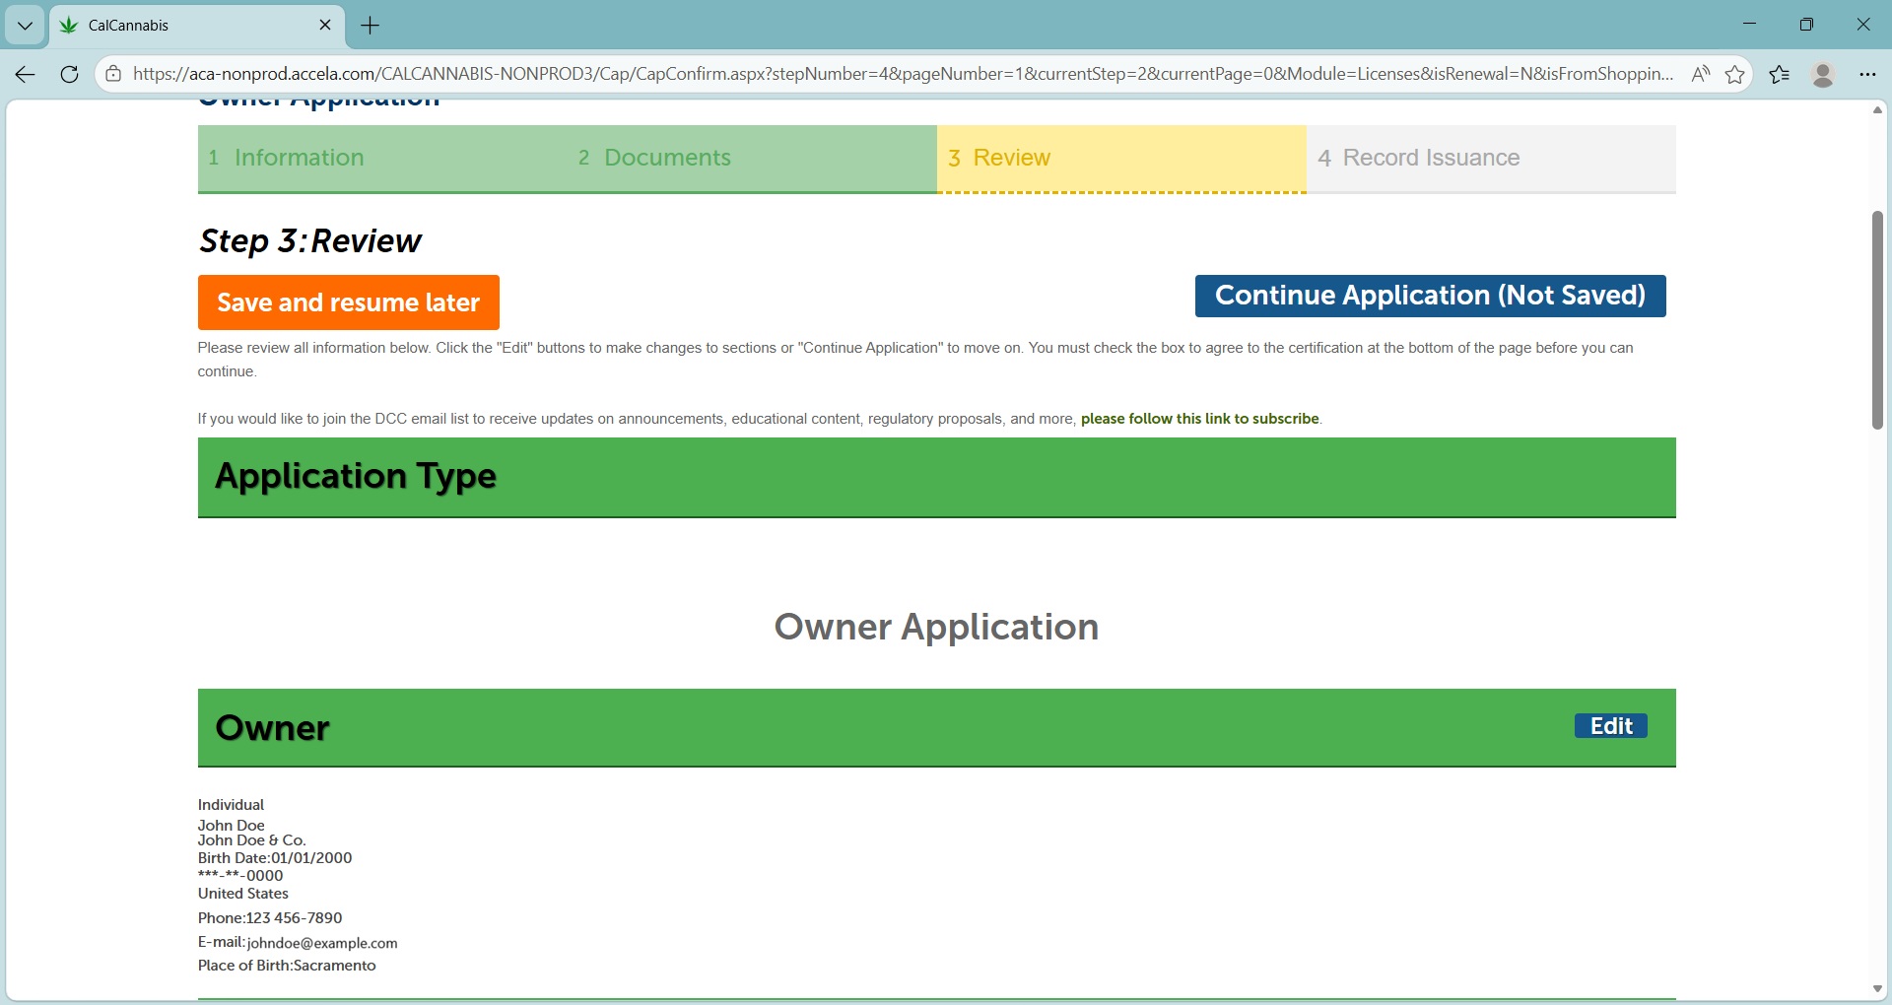1892x1005 pixels.
Task: Select step 4 Record Issuance
Action: [x=1491, y=159]
